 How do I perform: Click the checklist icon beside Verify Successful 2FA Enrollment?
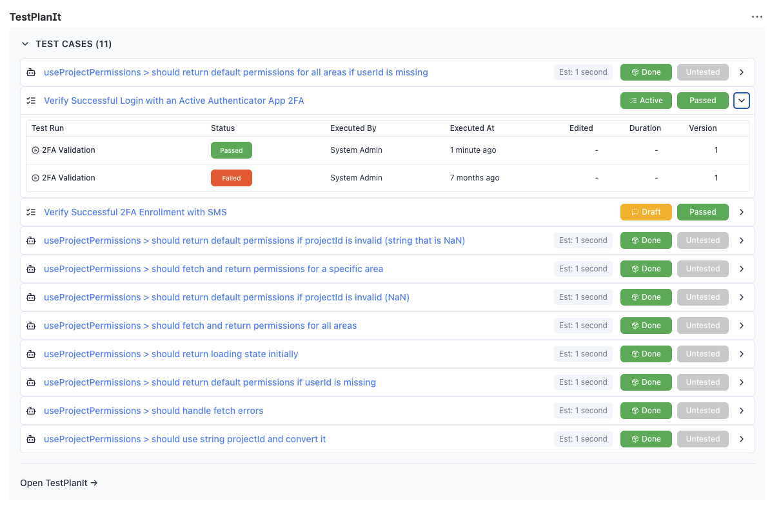[x=30, y=212]
